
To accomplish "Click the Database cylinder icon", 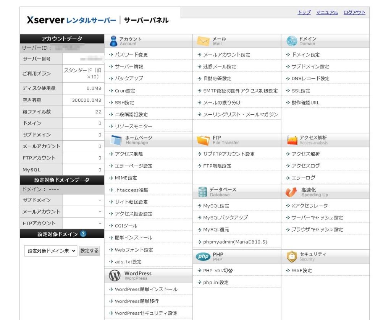I will (x=202, y=192).
